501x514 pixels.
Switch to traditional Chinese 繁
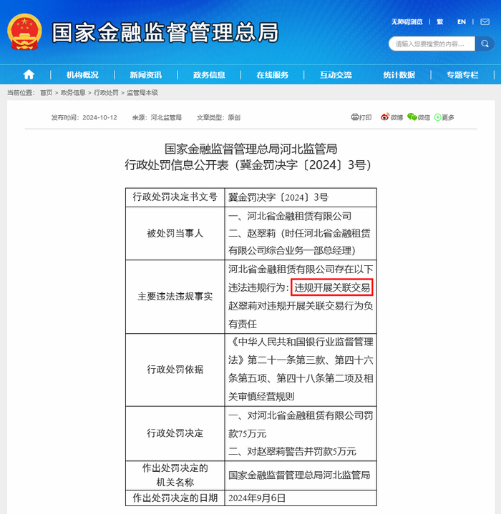440,21
